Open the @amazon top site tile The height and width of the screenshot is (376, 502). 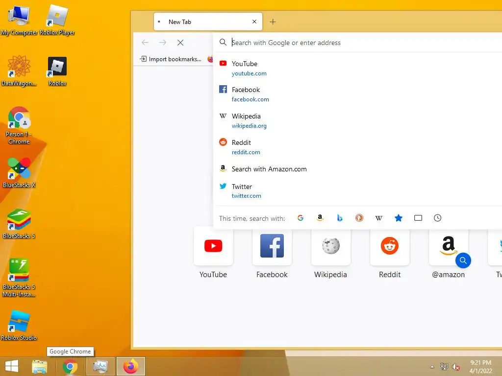coord(449,253)
